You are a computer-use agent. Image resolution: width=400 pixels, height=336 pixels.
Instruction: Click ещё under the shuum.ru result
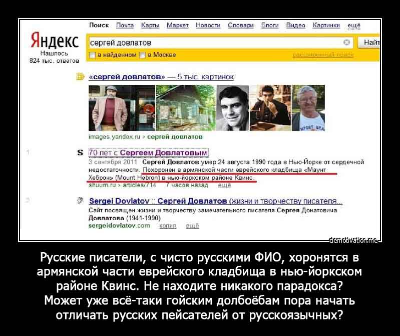click(x=224, y=185)
